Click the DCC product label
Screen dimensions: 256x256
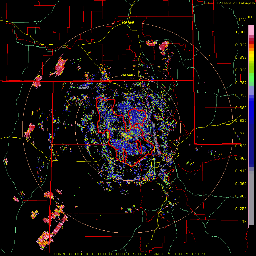click(x=250, y=17)
